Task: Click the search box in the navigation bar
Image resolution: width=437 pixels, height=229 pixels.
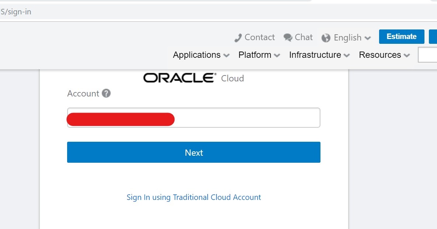Action: [429, 54]
